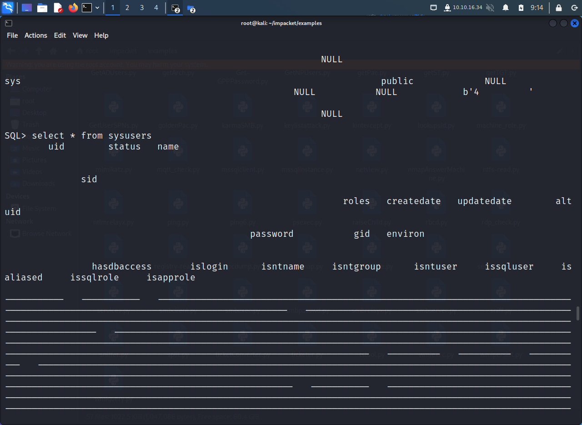Screen dimensions: 582x425
Task: Click the 'hasdbaccess' column header
Action: tap(122, 266)
